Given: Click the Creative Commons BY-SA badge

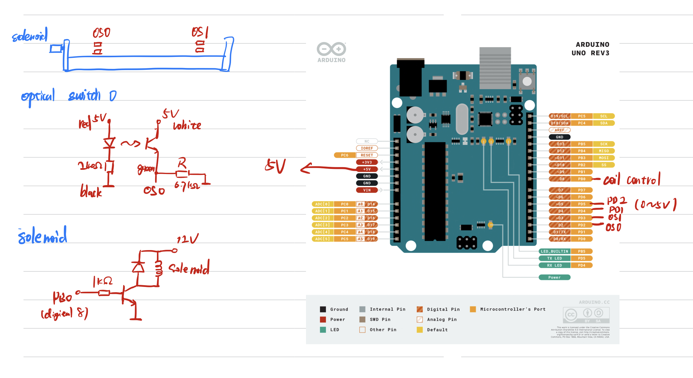Looking at the screenshot, I should click(586, 315).
